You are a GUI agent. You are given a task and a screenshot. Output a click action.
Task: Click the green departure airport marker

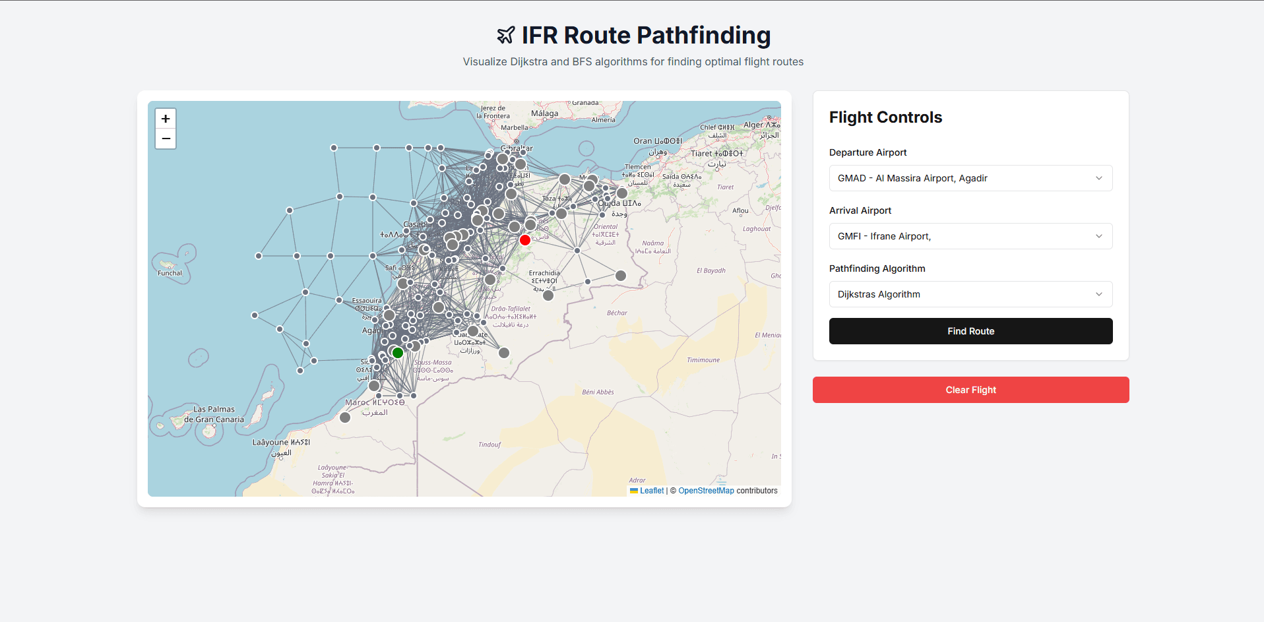398,353
